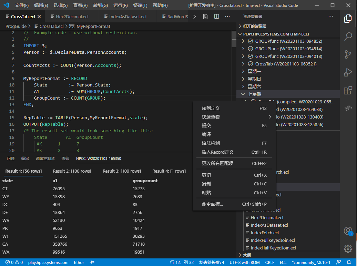The height and width of the screenshot is (266, 357).
Task: Click *community_7.8.16-1 compiler version
Action: click(x=311, y=262)
